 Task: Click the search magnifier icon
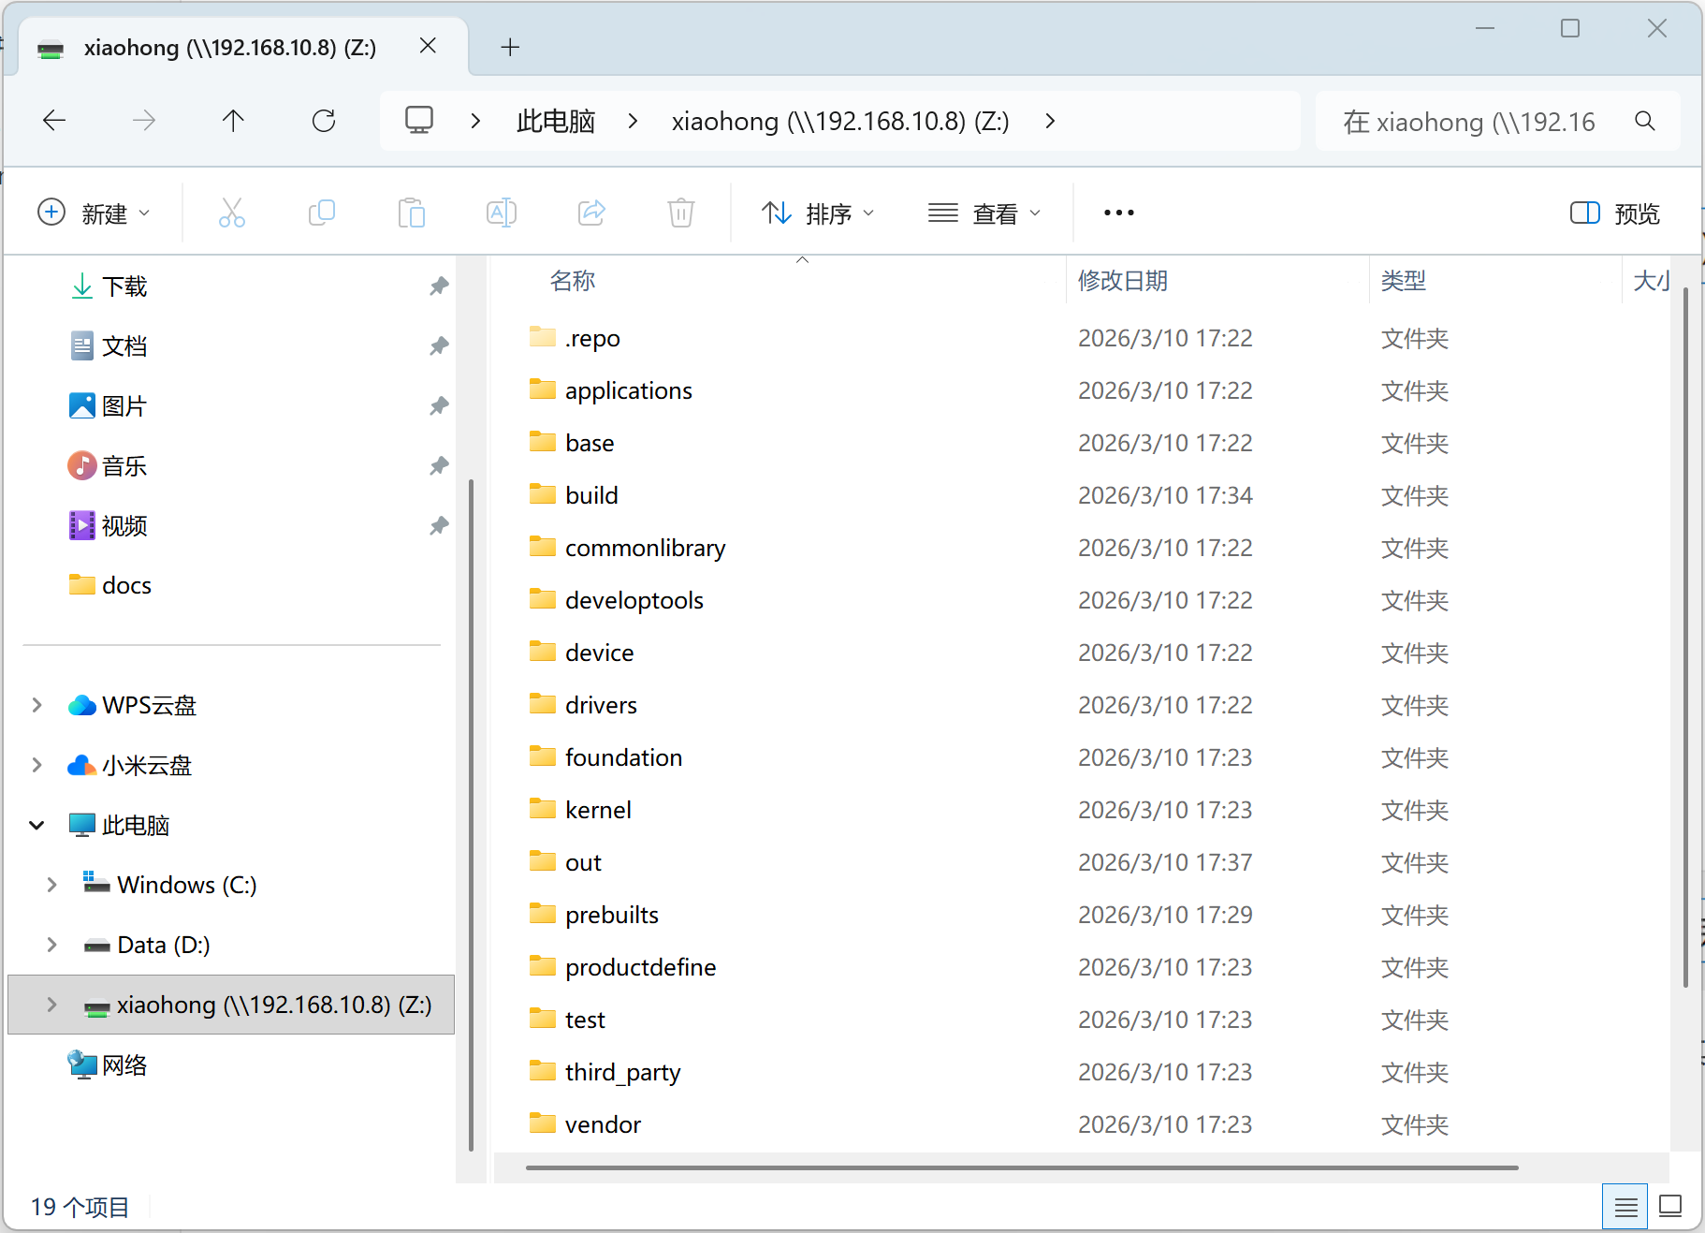pyautogui.click(x=1645, y=121)
